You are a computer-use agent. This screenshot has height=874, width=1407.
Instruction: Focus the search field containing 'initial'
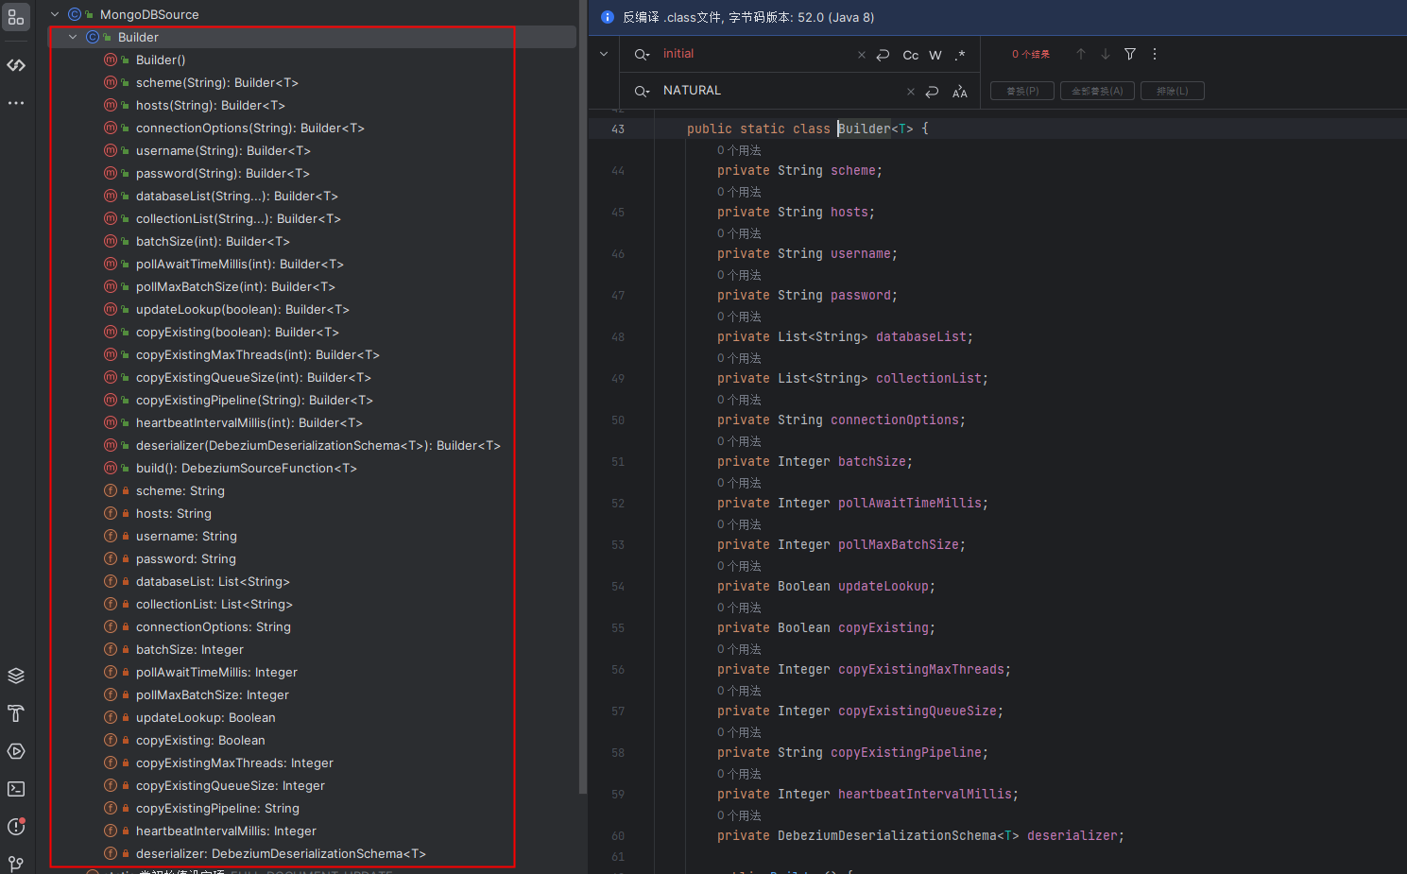click(x=756, y=54)
